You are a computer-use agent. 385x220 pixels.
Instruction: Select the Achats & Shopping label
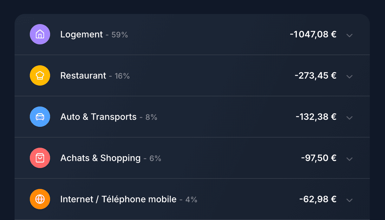click(101, 158)
